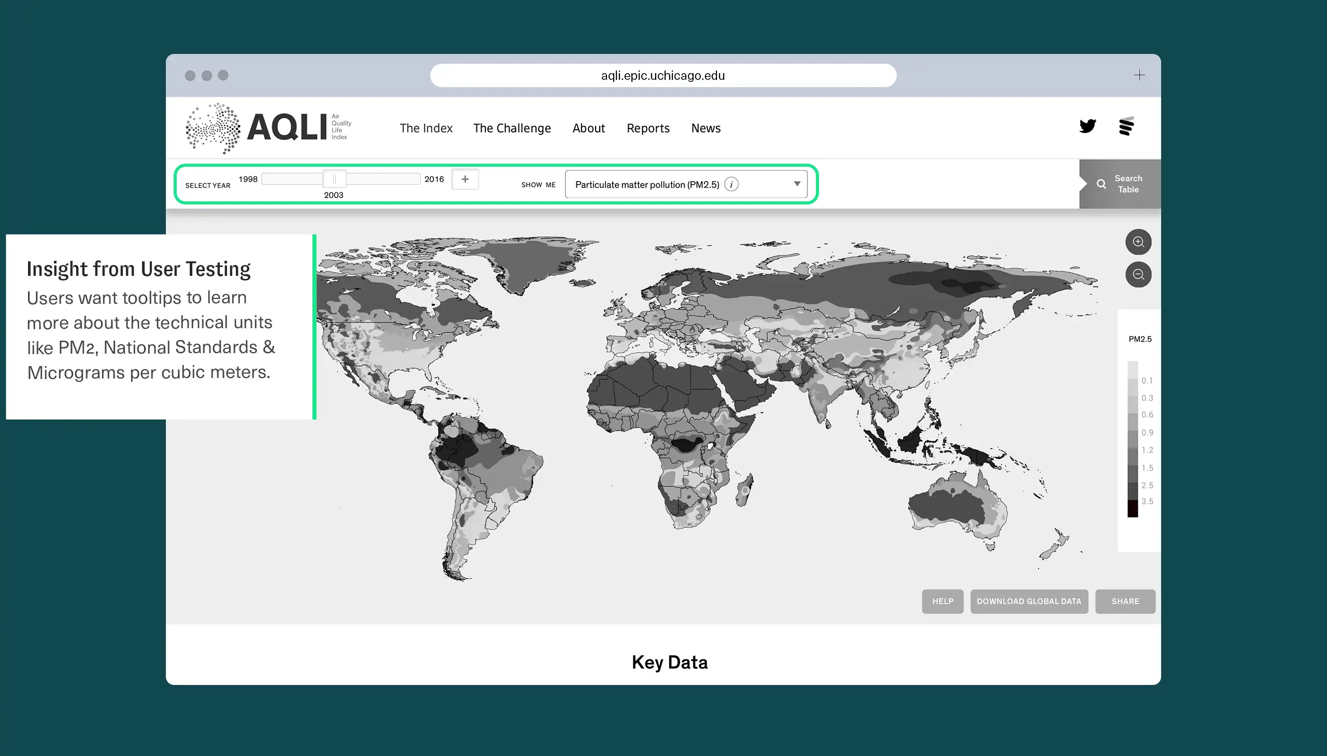Image resolution: width=1327 pixels, height=756 pixels.
Task: Zoom out of the map
Action: click(x=1138, y=274)
